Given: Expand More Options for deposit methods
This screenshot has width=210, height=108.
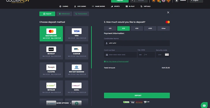Looking at the screenshot, I should 64,103.
